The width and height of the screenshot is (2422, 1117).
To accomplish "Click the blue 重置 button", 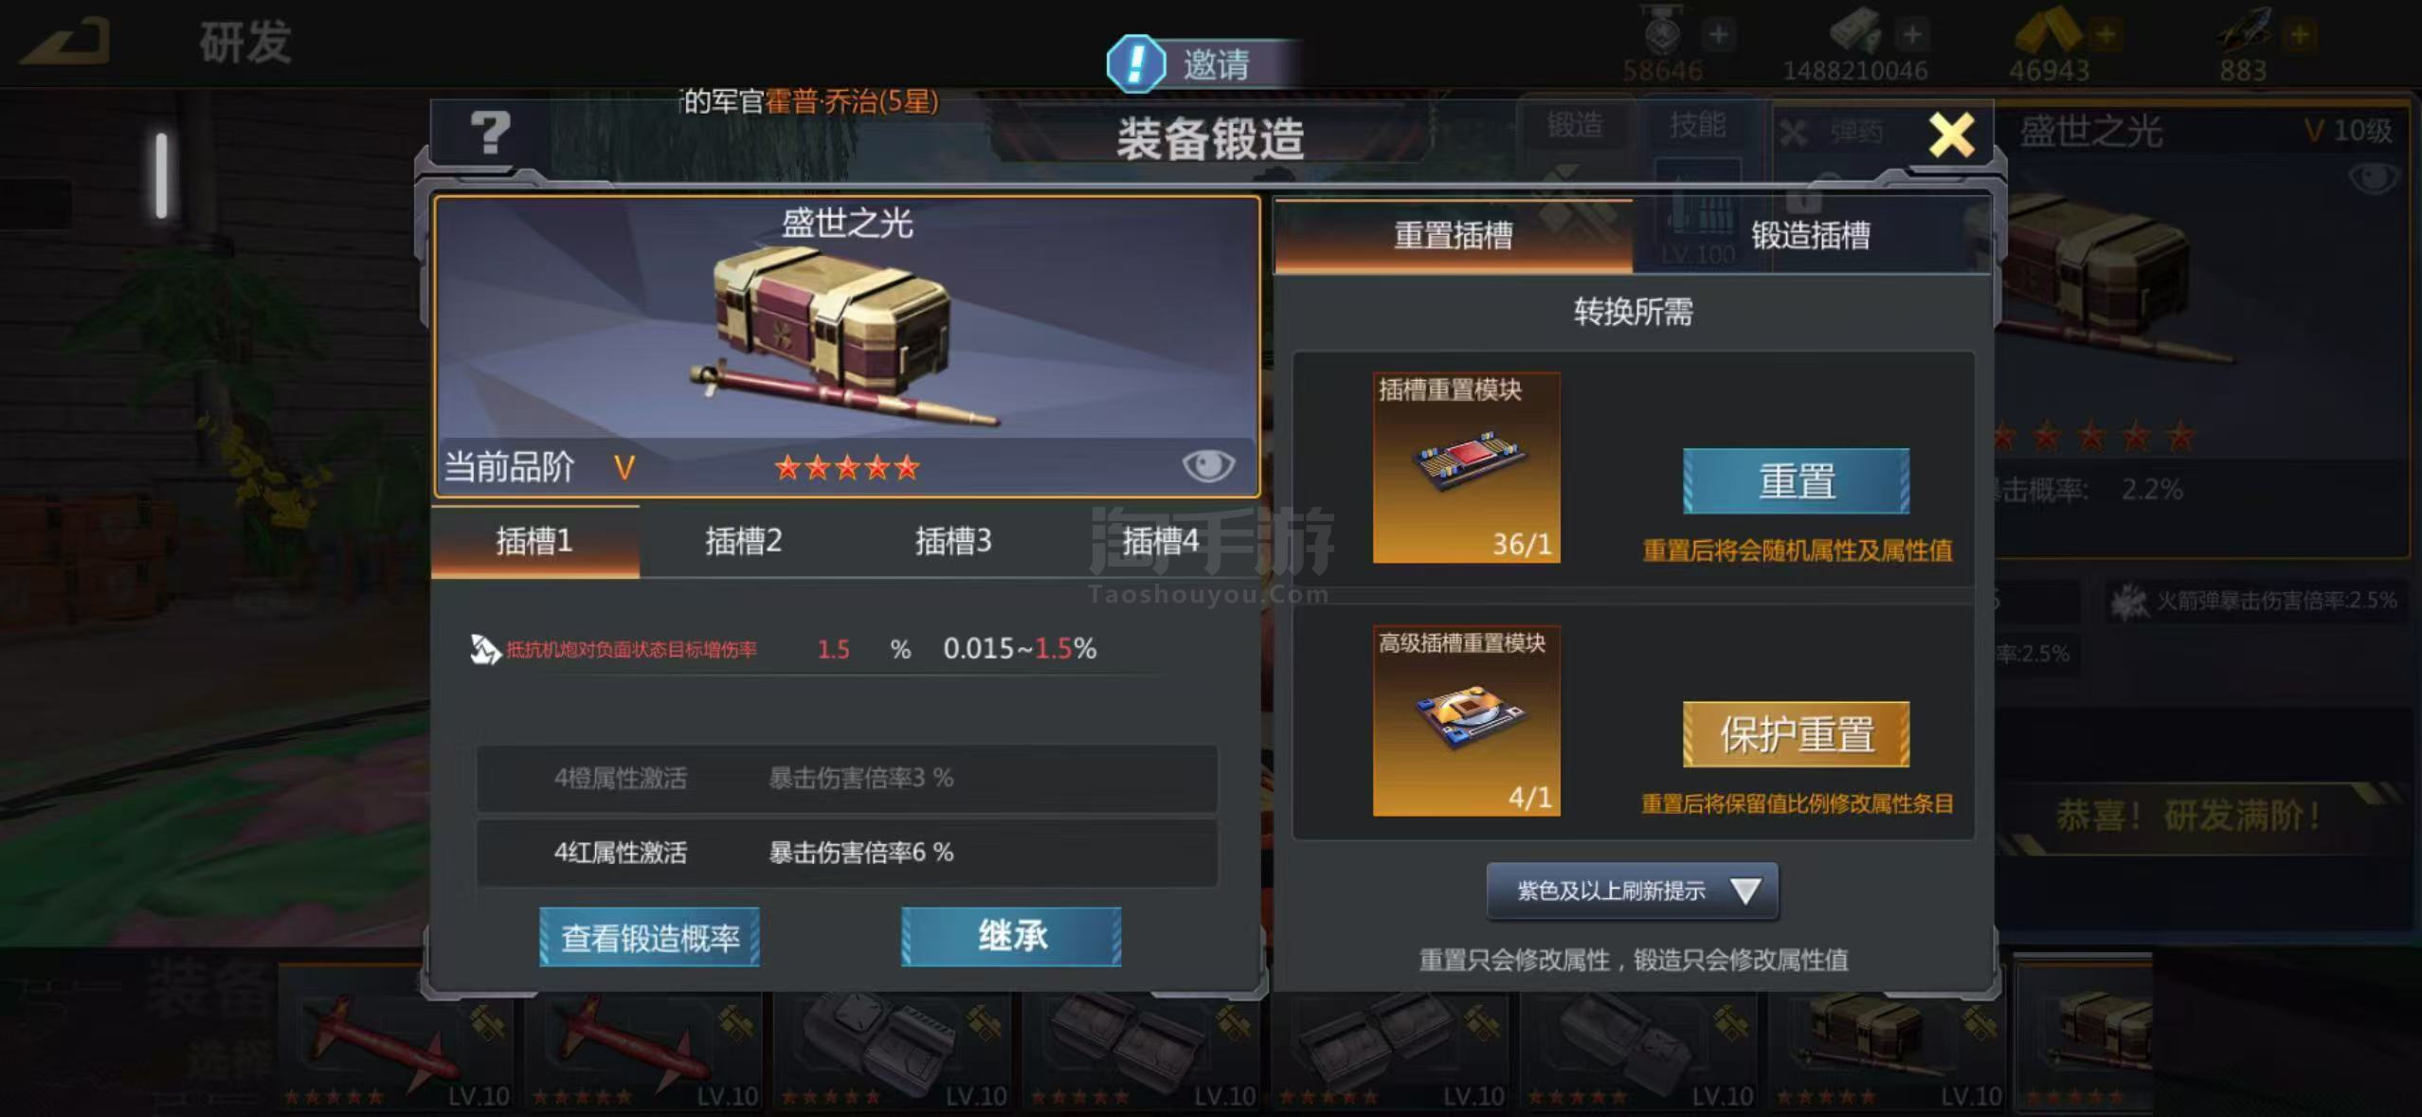I will coord(1796,481).
